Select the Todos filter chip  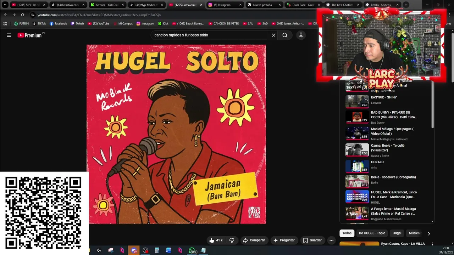pyautogui.click(x=347, y=233)
